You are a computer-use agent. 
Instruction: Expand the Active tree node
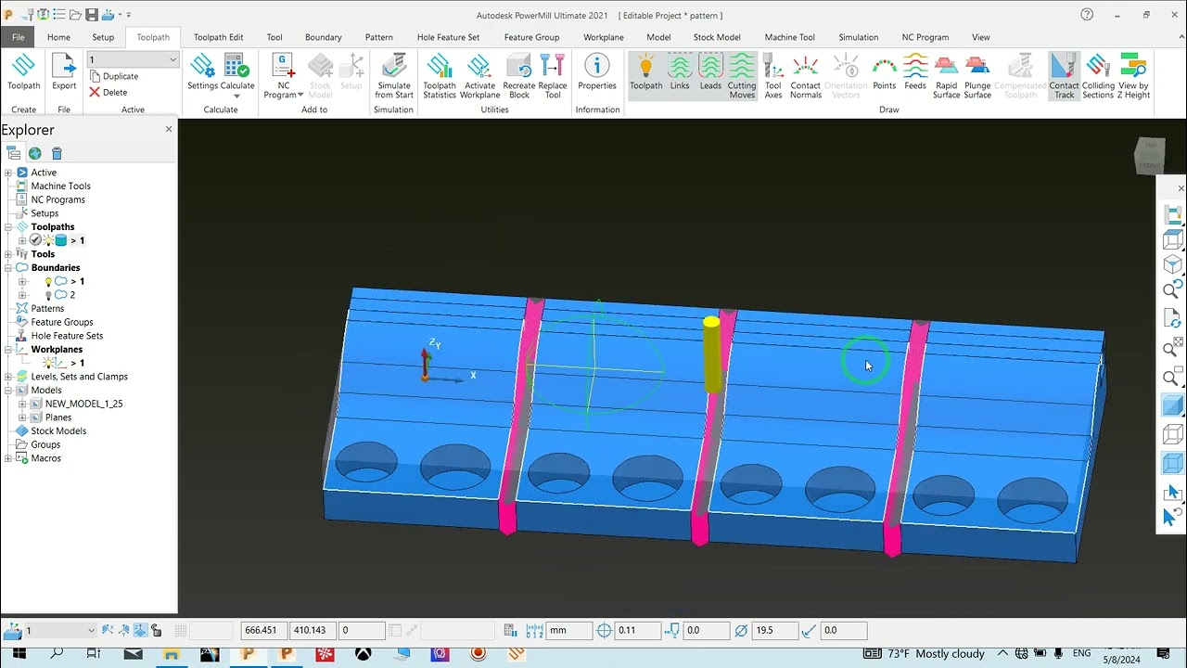click(x=8, y=173)
